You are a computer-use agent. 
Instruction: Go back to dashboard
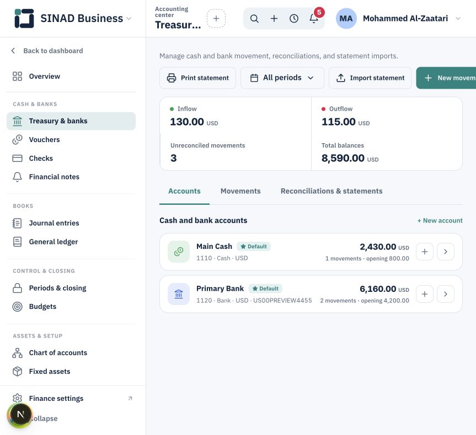point(47,51)
